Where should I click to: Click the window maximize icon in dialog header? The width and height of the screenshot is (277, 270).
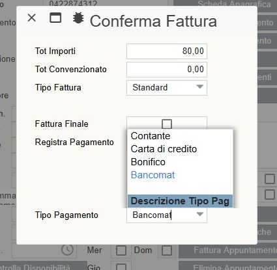(x=55, y=18)
